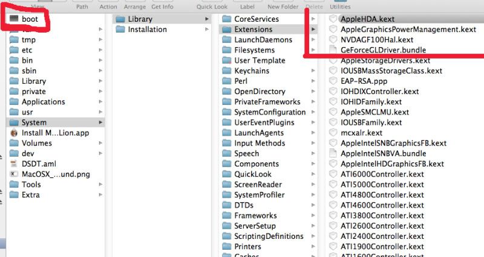Select the Extensions folder row
The width and height of the screenshot is (484, 257).
coord(268,29)
